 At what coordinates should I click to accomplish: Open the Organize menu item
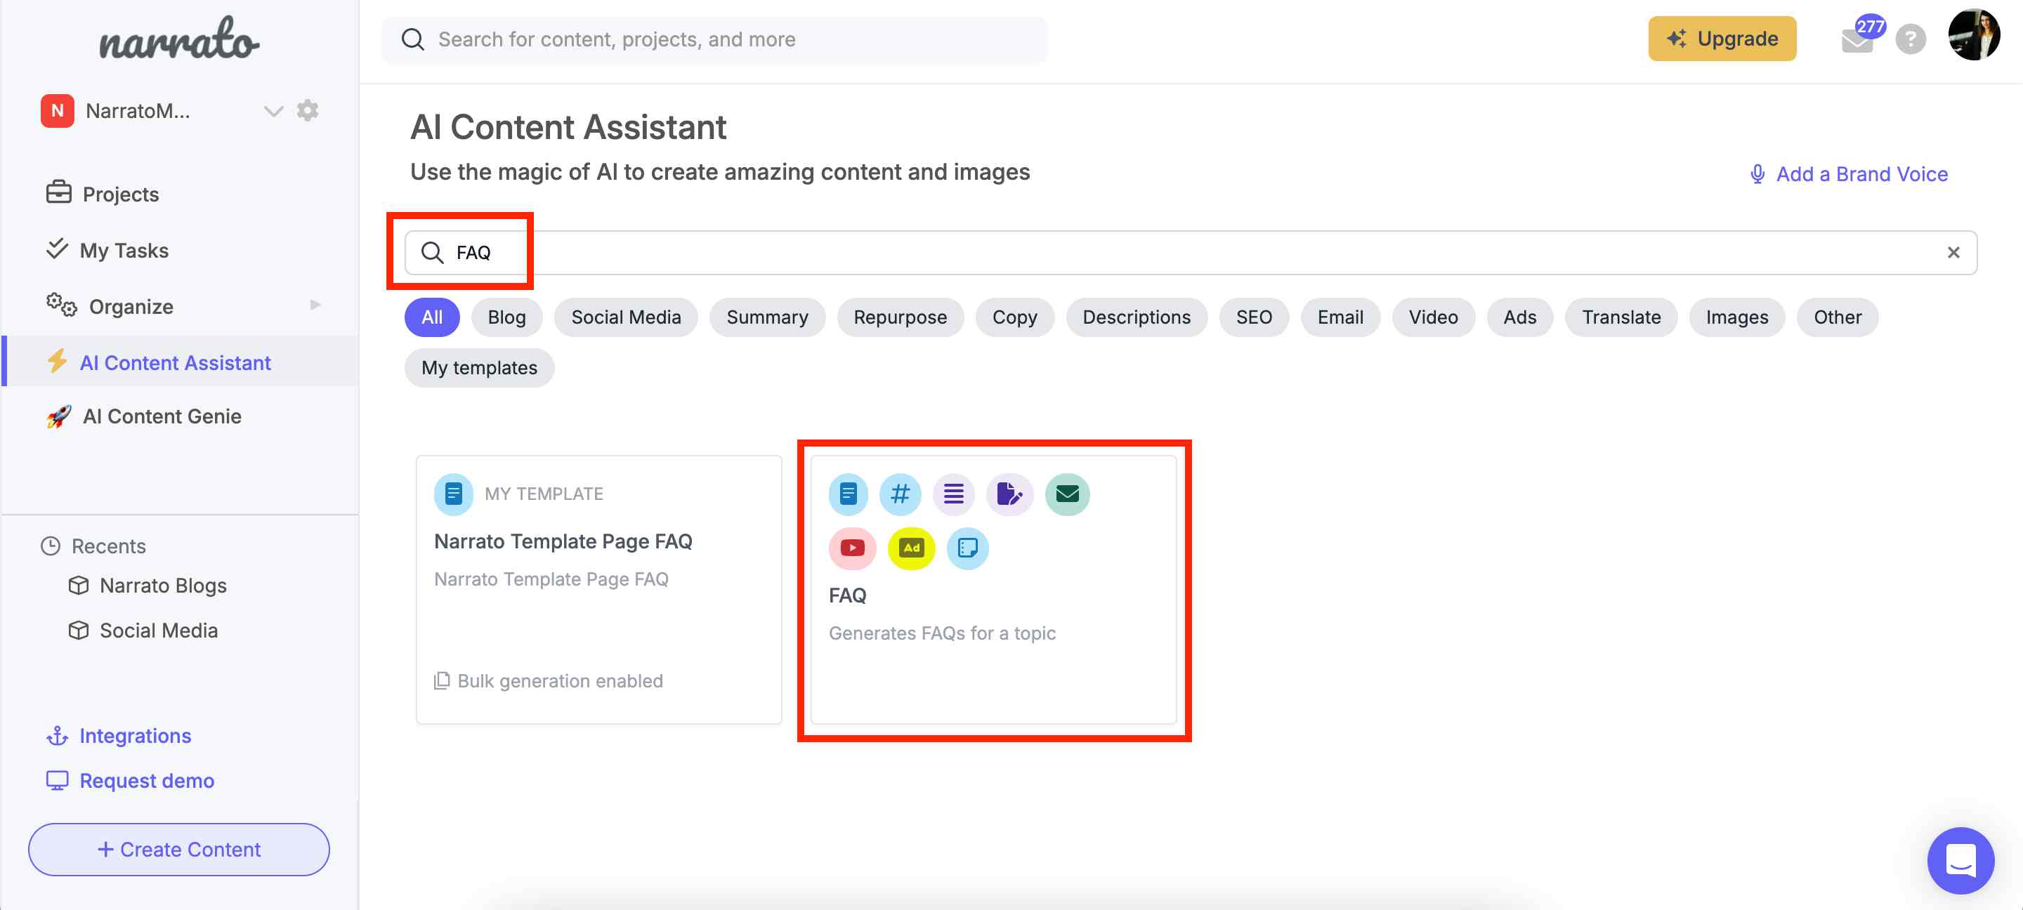pyautogui.click(x=110, y=306)
